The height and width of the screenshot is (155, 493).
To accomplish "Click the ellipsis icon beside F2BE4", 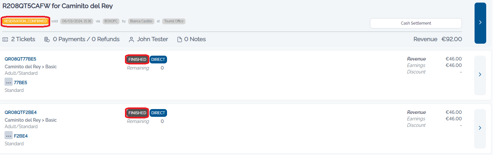I will click(x=9, y=136).
